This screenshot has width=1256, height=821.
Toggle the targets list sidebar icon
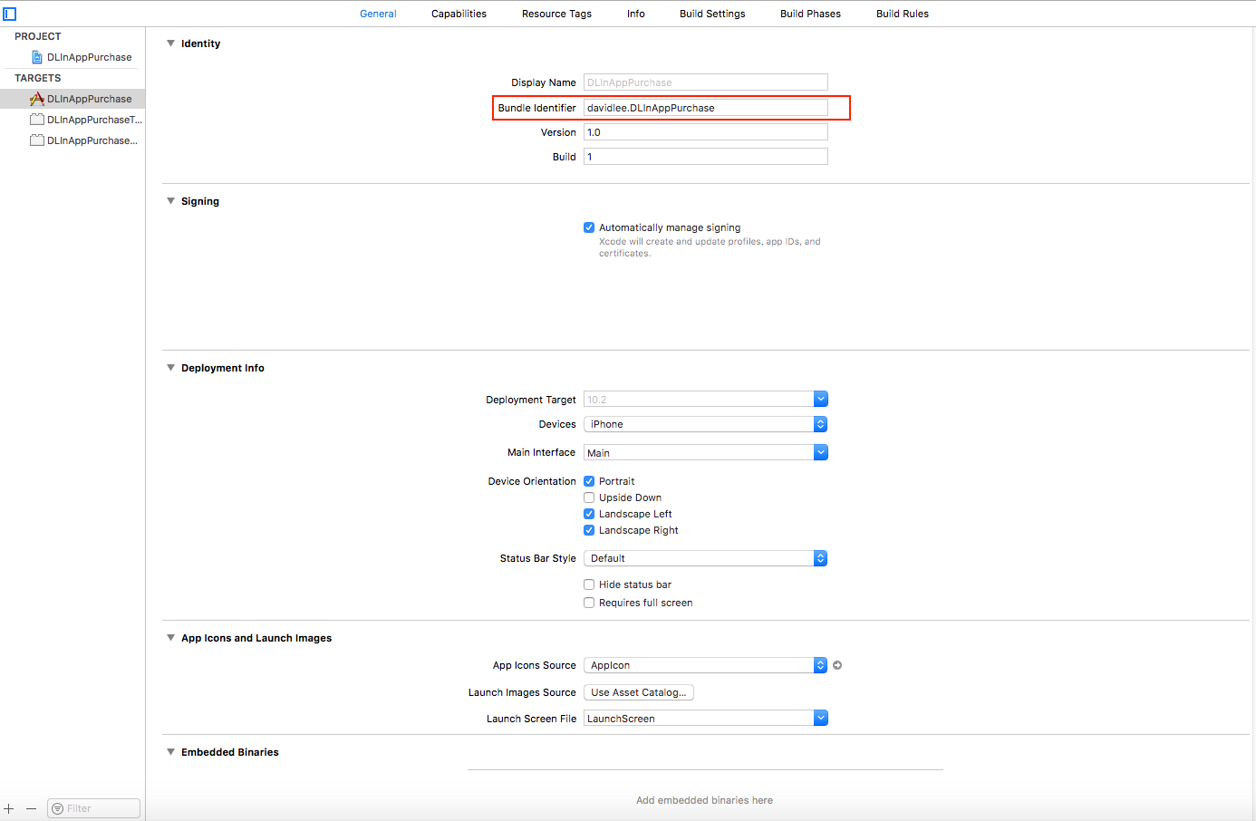(10, 14)
